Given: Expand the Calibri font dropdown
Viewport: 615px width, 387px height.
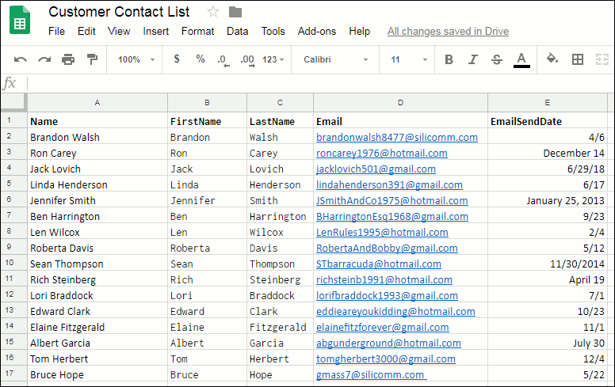Looking at the screenshot, I should pyautogui.click(x=336, y=59).
